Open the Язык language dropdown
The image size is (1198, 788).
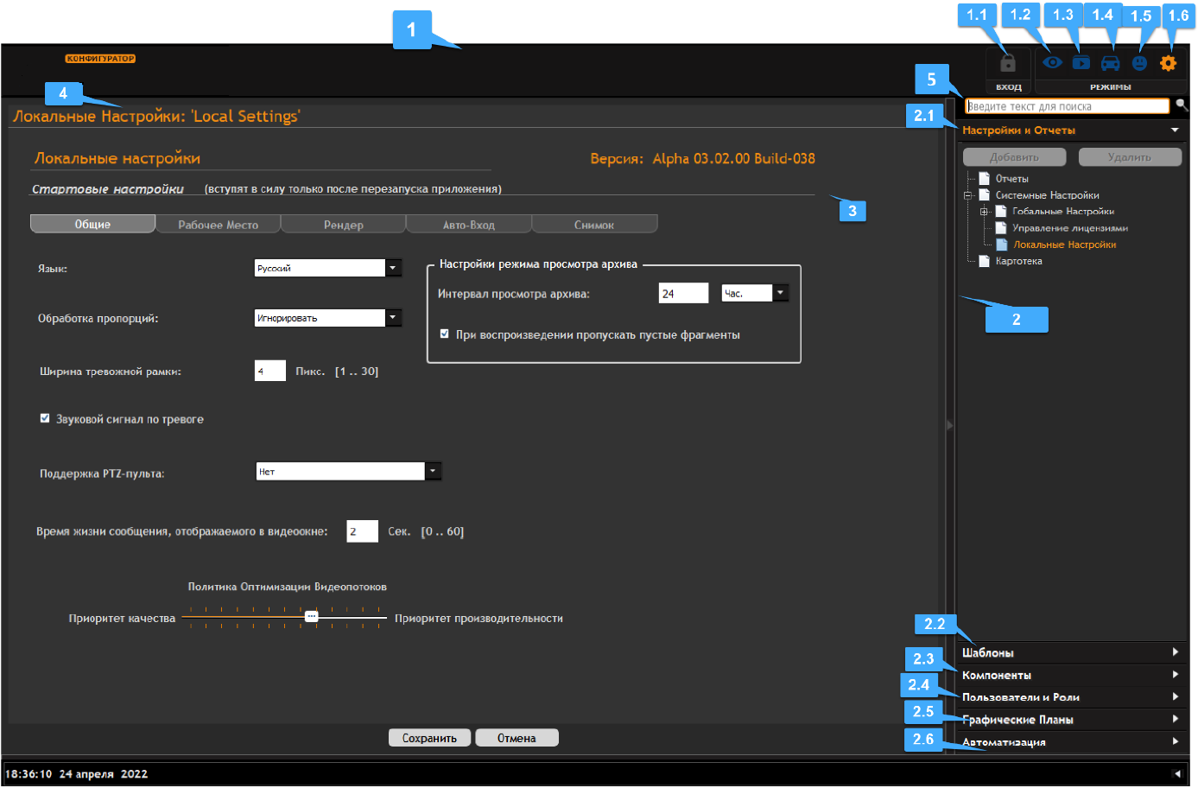pyautogui.click(x=393, y=268)
